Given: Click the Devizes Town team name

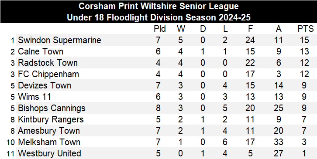Looking at the screenshot, I should 45,85.
